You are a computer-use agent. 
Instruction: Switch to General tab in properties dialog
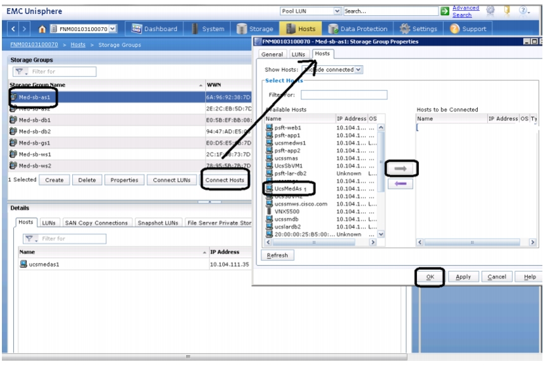click(272, 54)
